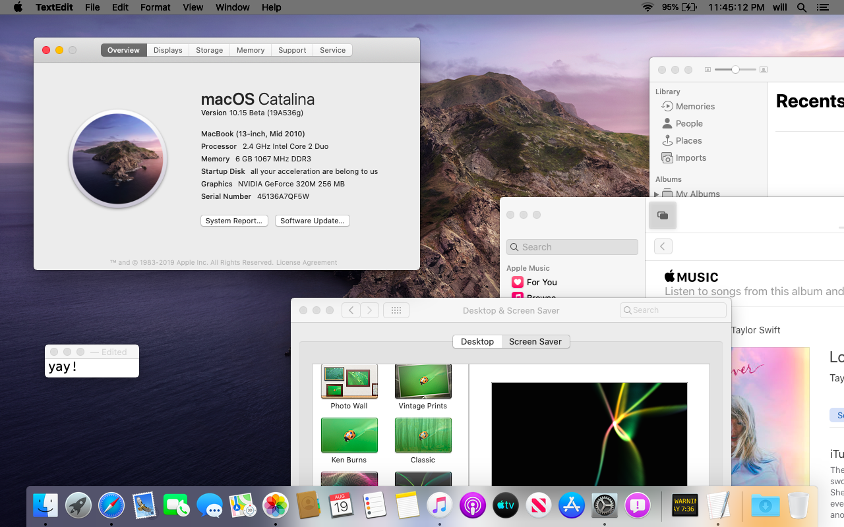Open the App Store from the Dock

click(572, 505)
